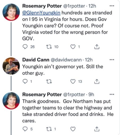
Task: Share the Gov Northam tweet
Action: coord(97,129)
